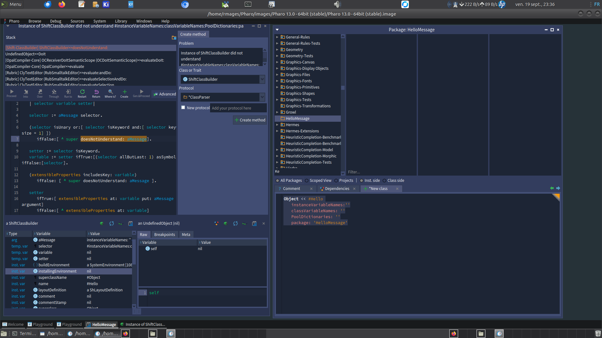Expand the Graphics-Canvas package

point(277,62)
